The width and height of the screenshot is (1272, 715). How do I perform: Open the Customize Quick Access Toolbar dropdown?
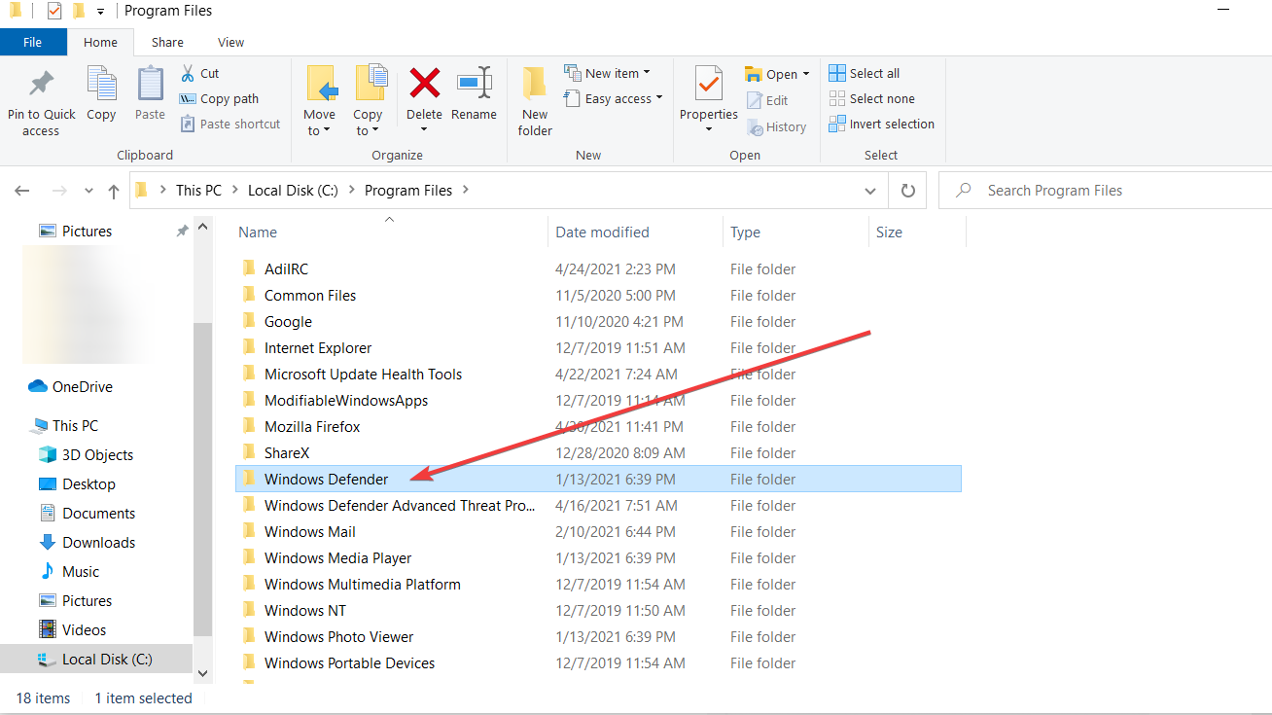[x=100, y=12]
